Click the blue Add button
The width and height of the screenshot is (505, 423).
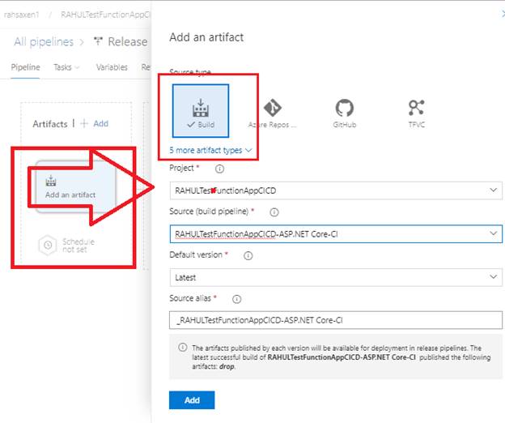pos(192,400)
